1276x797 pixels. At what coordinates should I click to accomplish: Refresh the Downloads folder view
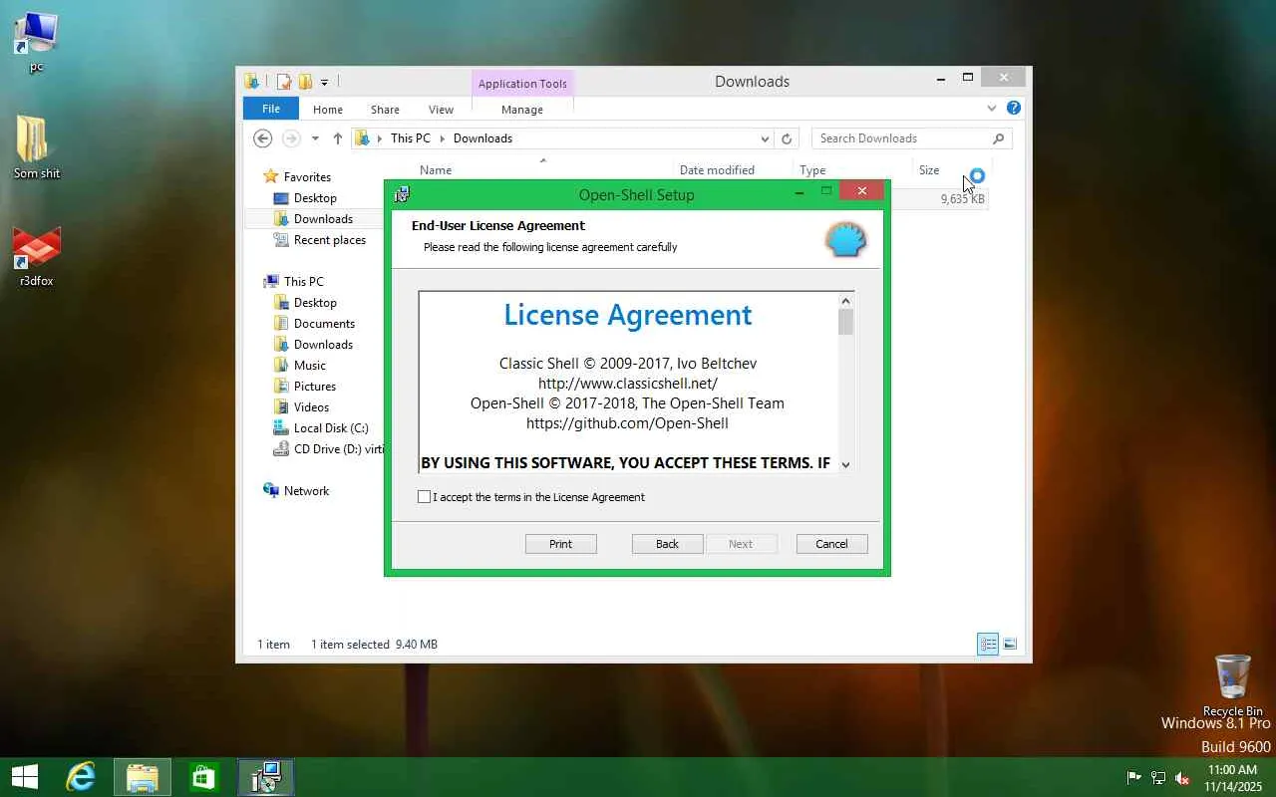pyautogui.click(x=787, y=138)
